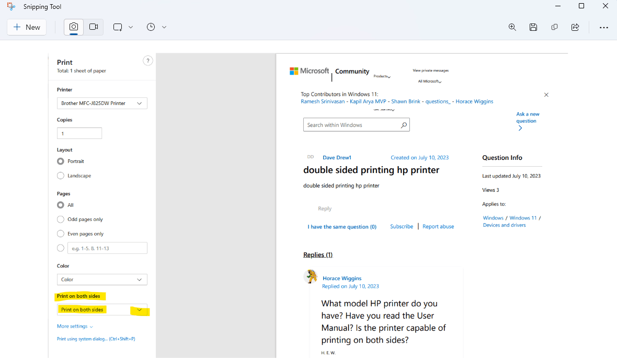
Task: Click the custom page range text field
Action: coord(107,248)
